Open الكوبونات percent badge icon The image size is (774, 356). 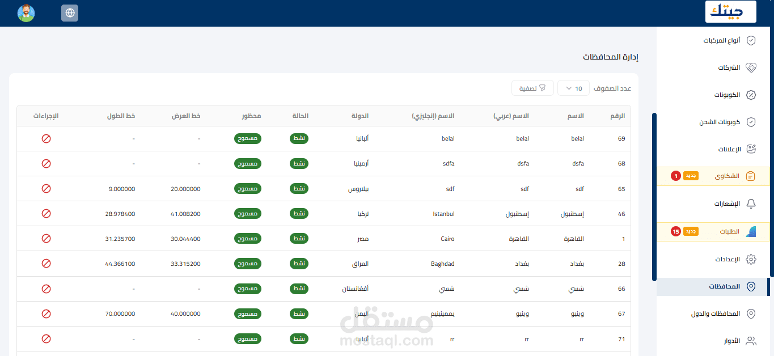751,95
